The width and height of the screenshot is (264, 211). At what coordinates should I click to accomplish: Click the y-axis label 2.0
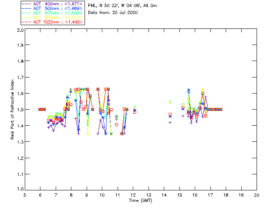pyautogui.click(x=20, y=30)
